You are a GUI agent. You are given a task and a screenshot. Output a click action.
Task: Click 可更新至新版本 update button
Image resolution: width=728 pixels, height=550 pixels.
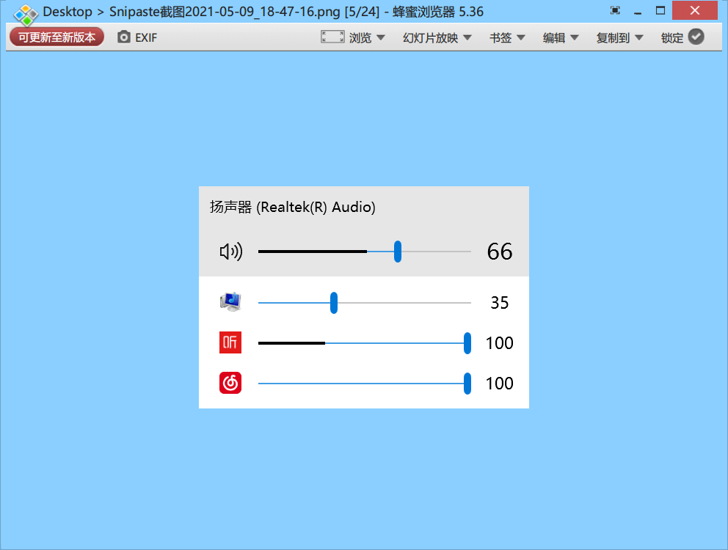[x=57, y=37]
